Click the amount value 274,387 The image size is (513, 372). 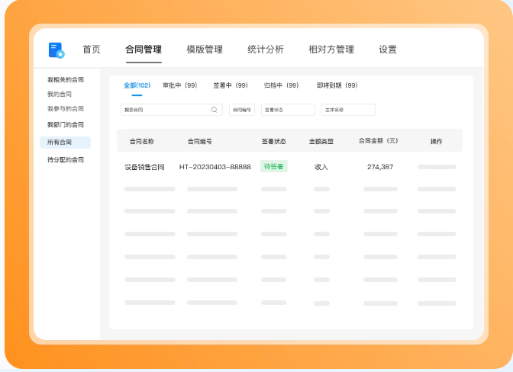[x=380, y=167]
